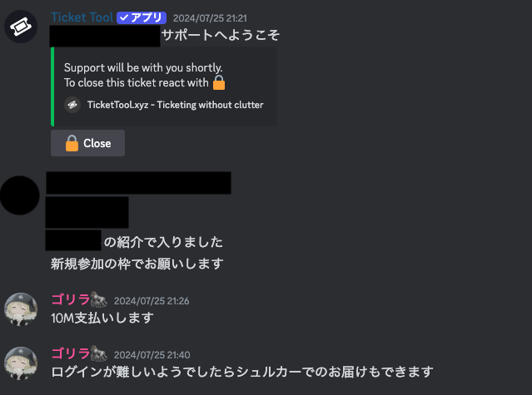The height and width of the screenshot is (395, 532).
Task: Open the ゴリラ avatar at 21:40
Action: pyautogui.click(x=21, y=363)
